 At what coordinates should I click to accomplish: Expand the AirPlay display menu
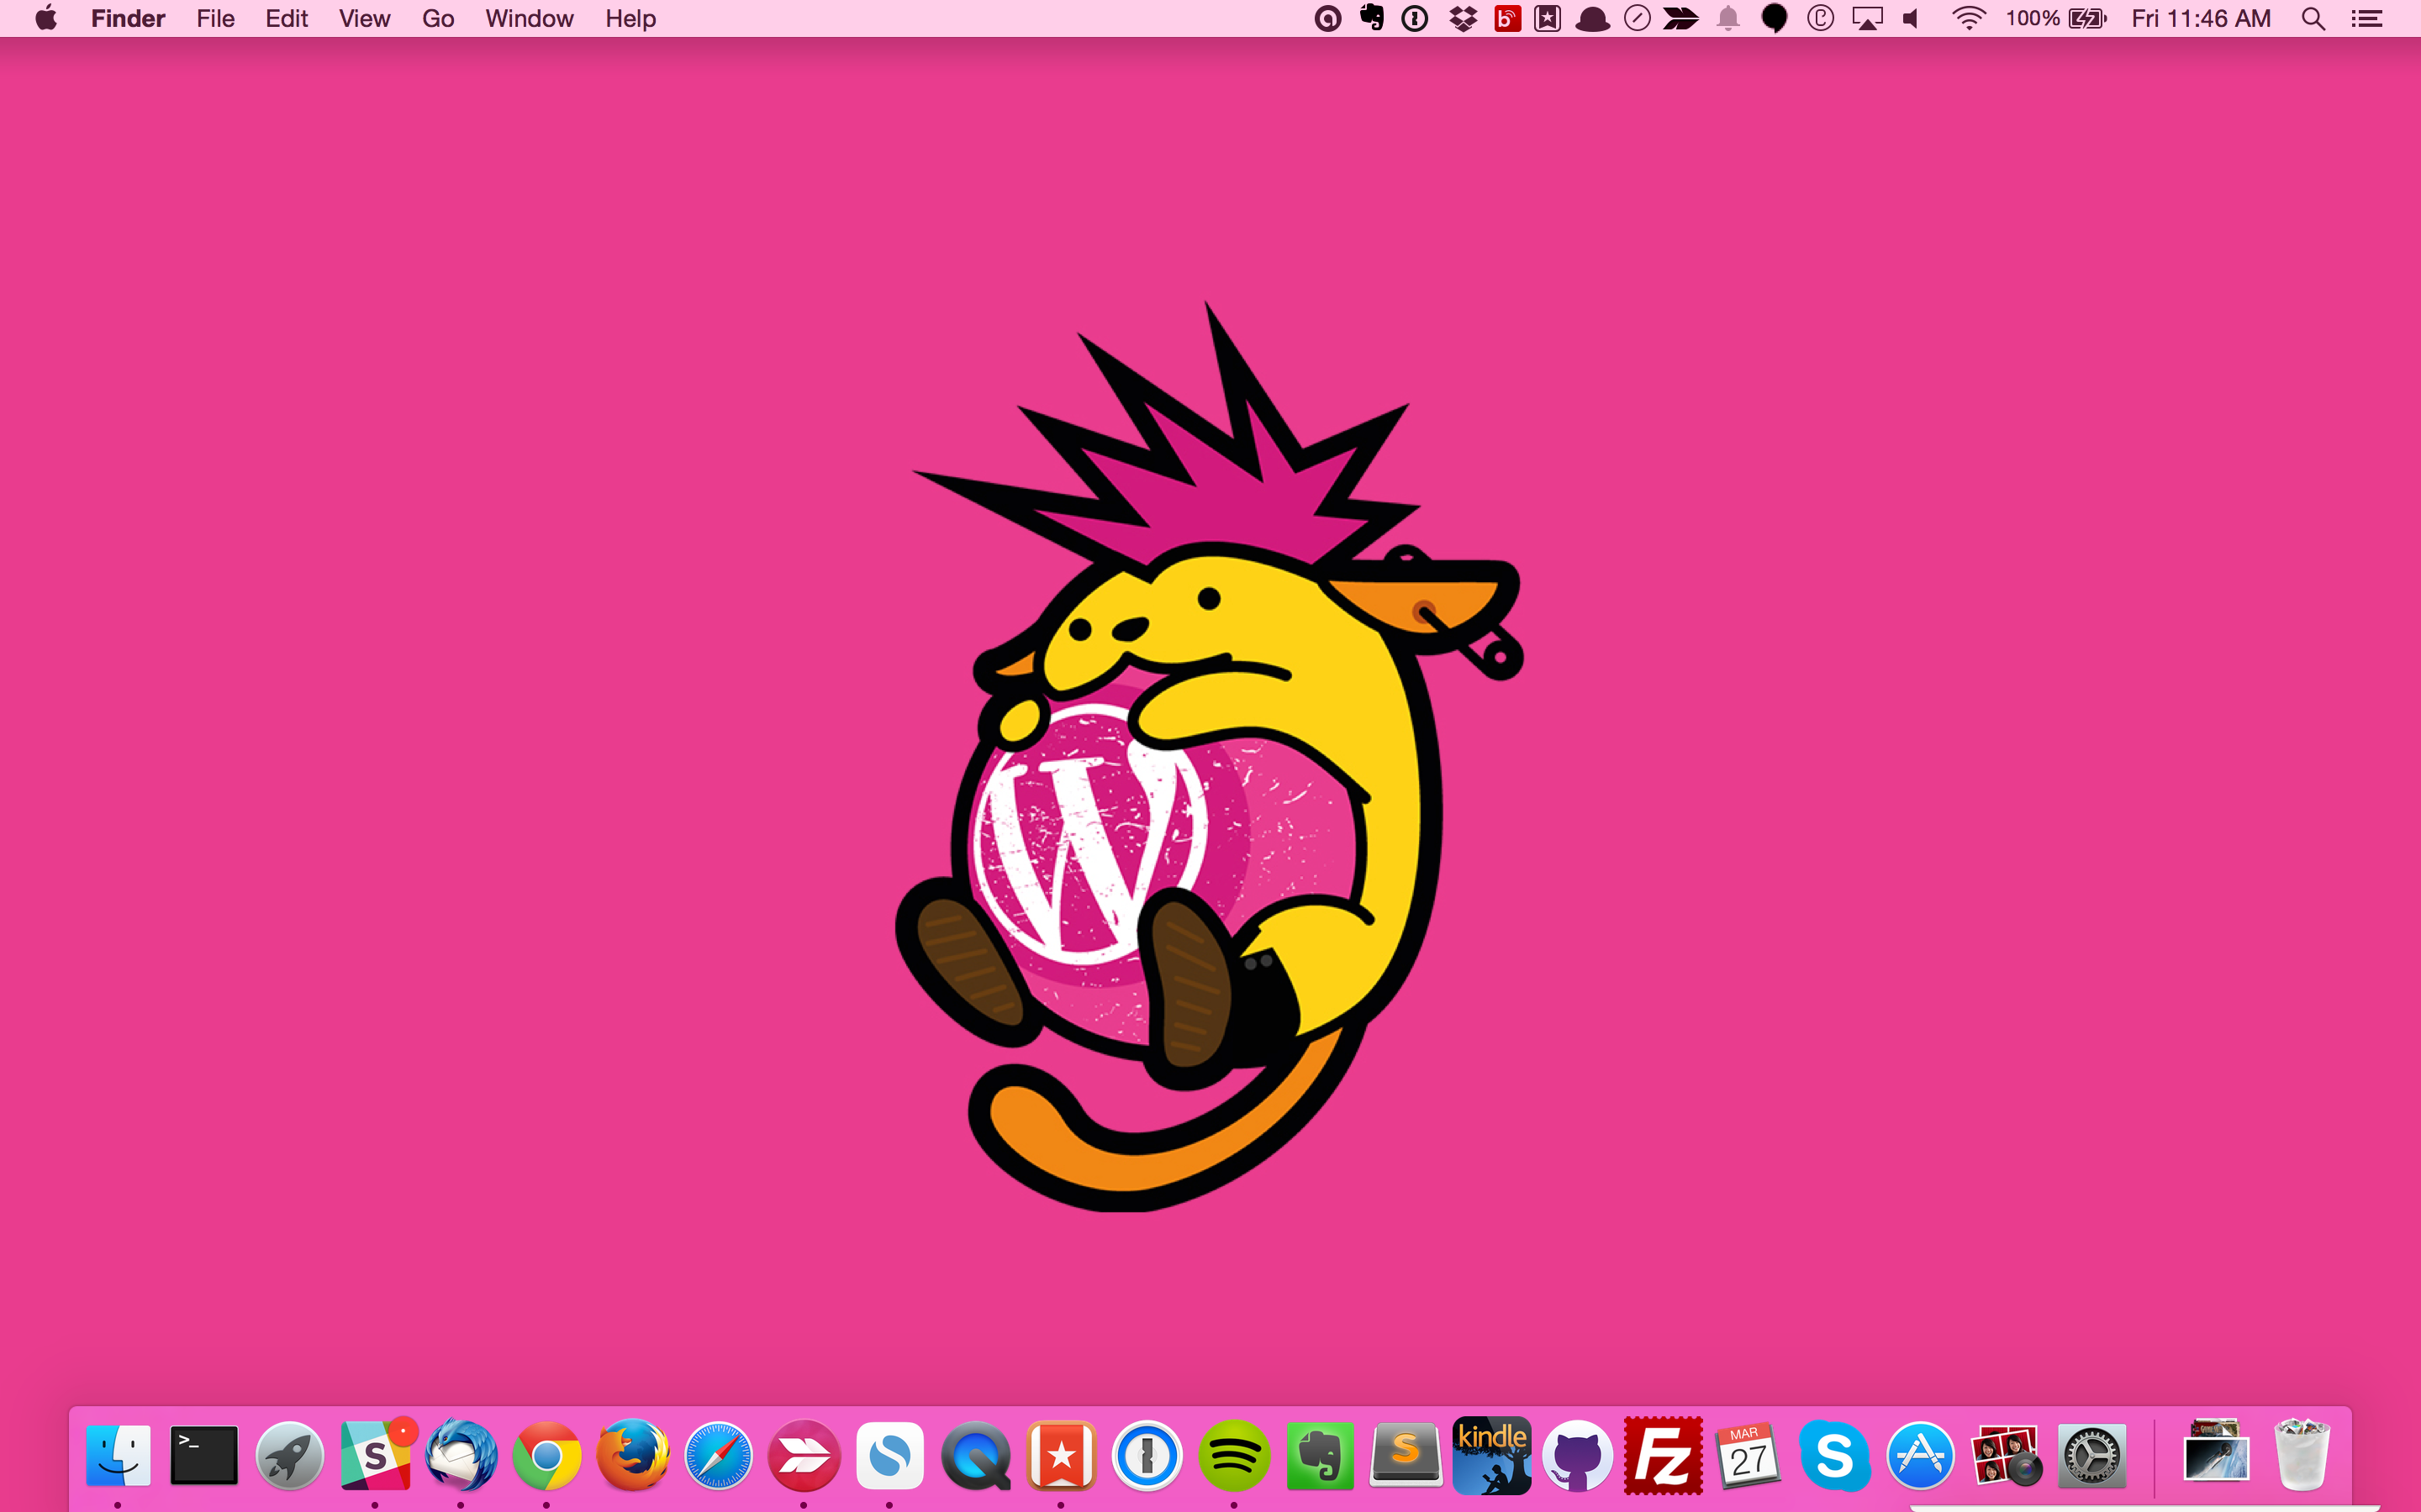tap(1867, 18)
